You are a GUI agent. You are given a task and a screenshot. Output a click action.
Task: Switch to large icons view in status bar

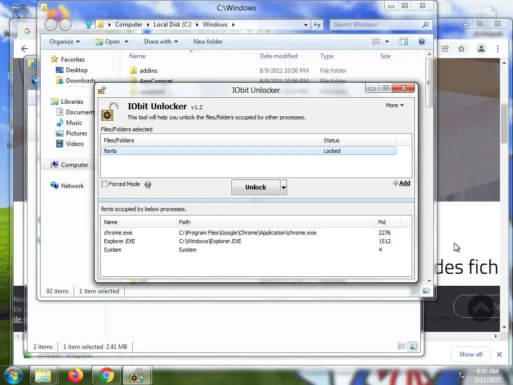pos(426,291)
